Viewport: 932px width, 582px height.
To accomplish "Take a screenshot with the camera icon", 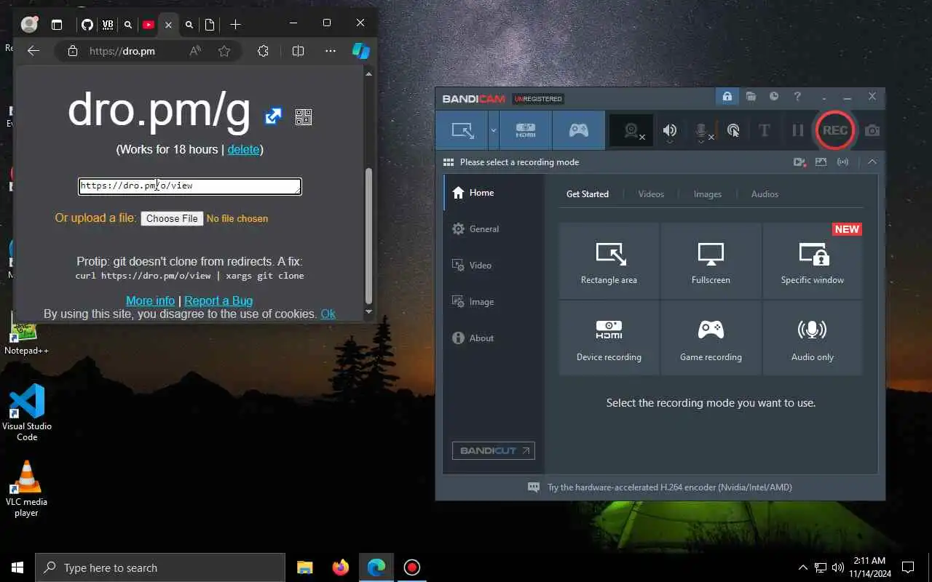I will [x=872, y=130].
